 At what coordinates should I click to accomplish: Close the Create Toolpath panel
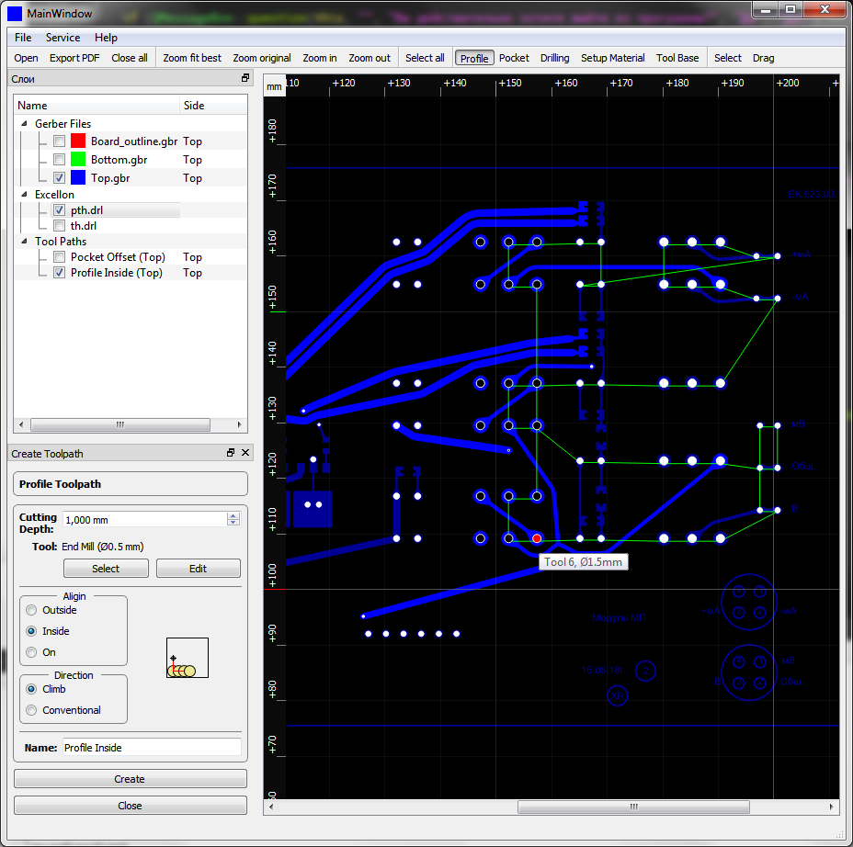click(245, 452)
